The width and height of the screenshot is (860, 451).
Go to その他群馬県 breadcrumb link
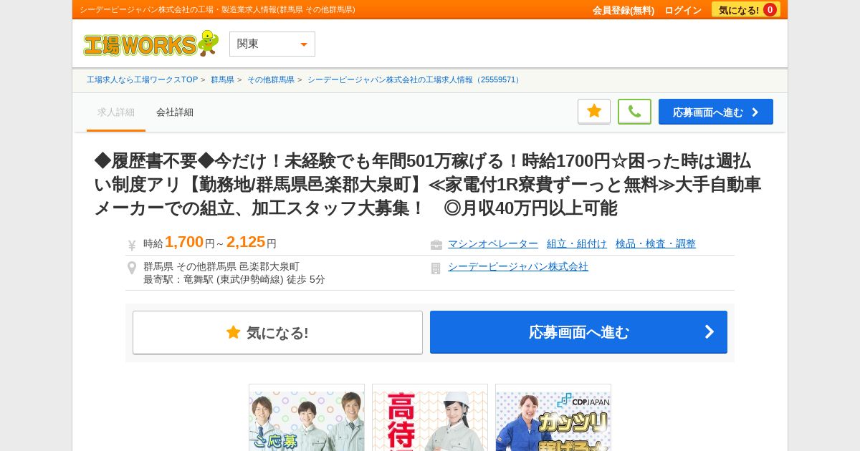coord(271,79)
